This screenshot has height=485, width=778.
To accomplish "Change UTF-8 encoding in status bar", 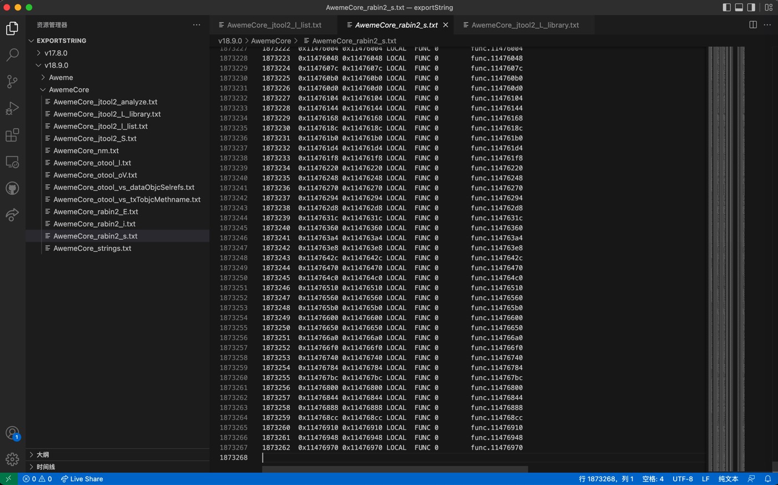I will [x=682, y=479].
